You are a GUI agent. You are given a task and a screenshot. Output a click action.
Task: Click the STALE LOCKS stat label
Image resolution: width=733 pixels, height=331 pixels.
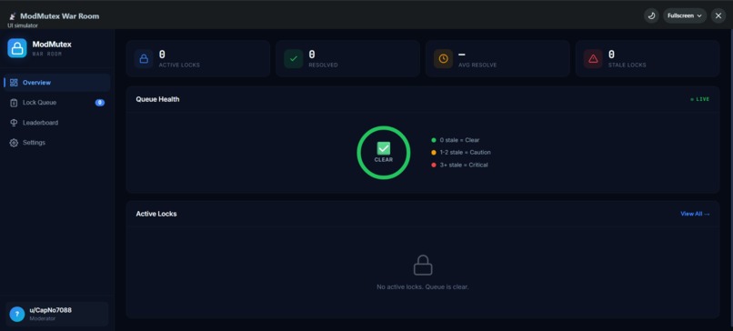(x=627, y=65)
